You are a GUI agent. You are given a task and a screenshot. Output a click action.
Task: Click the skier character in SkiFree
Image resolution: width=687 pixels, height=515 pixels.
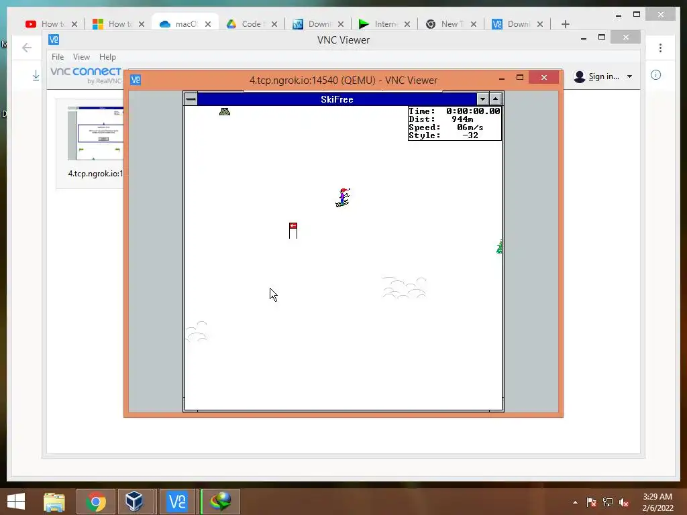[343, 198]
